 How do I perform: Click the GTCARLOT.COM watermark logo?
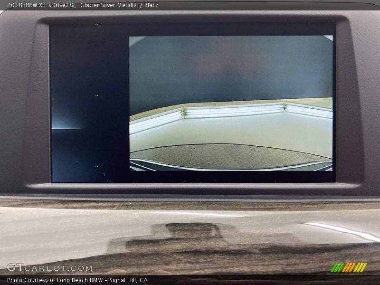coord(49,267)
